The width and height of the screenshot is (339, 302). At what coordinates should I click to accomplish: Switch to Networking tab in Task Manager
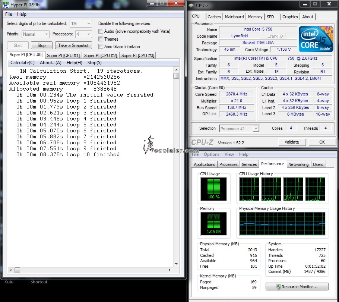click(298, 164)
